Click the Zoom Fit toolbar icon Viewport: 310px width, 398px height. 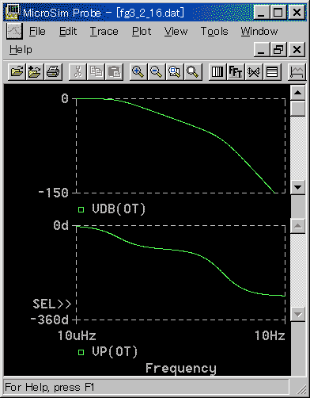pyautogui.click(x=193, y=71)
